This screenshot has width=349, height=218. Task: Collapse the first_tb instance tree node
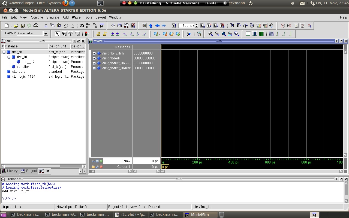point(4,52)
